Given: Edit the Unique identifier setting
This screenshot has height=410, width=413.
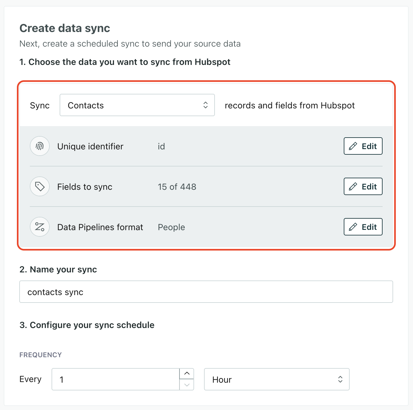Looking at the screenshot, I should (363, 146).
